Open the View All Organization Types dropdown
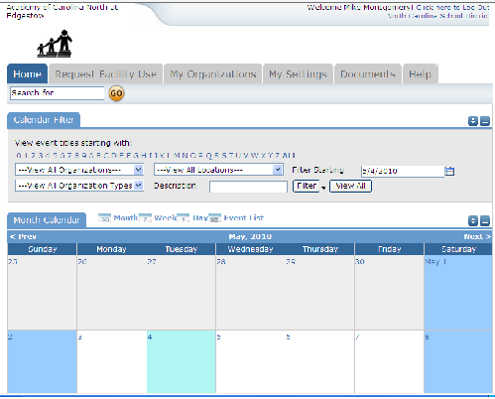The height and width of the screenshot is (399, 495). (x=79, y=186)
